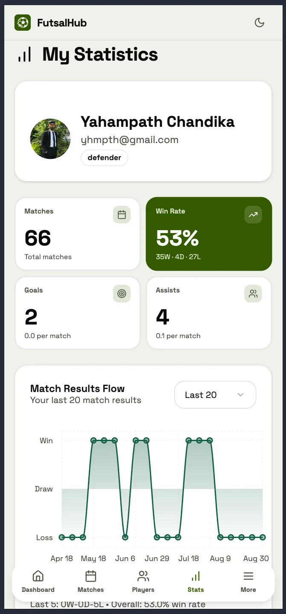The width and height of the screenshot is (286, 614).
Task: Click the people icon in Assists card
Action: pos(253,294)
